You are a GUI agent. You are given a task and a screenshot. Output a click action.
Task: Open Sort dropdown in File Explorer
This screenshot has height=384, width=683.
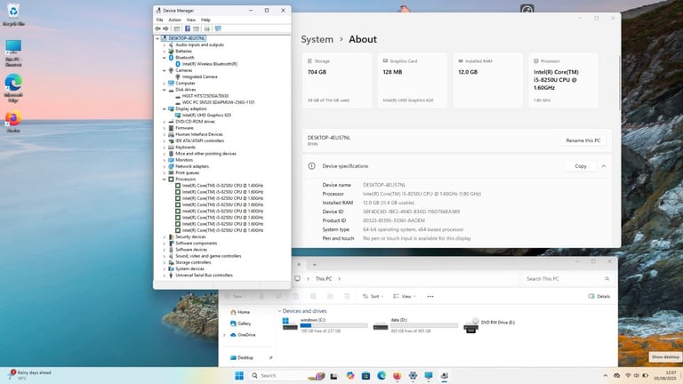(x=373, y=297)
